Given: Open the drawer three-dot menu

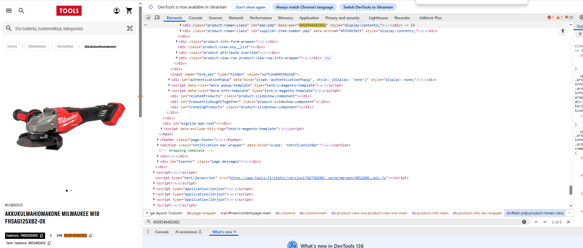Looking at the screenshot, I should coord(148,232).
